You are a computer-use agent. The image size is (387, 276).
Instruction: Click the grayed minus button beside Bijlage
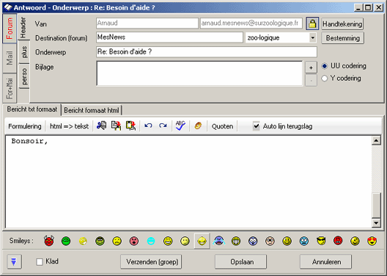311,81
